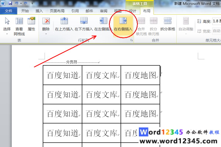Switch to the 引用 tab
Screen dimensions: 221x147
[75, 11]
